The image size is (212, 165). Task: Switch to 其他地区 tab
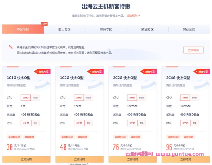tap(189, 30)
